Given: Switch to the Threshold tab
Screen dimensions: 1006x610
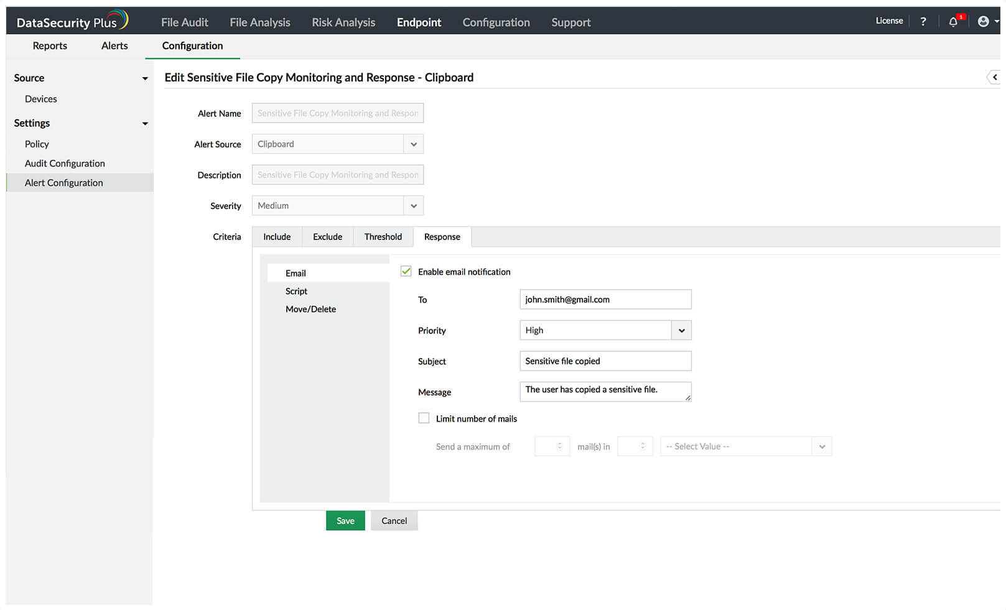Looking at the screenshot, I should point(383,236).
